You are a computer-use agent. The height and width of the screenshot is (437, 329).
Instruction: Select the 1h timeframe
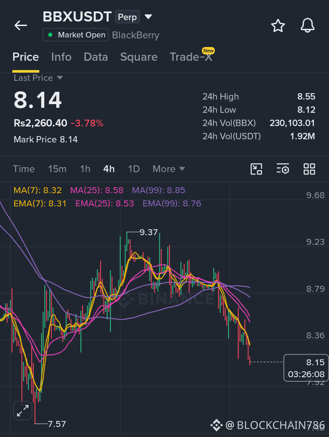pyautogui.click(x=85, y=169)
